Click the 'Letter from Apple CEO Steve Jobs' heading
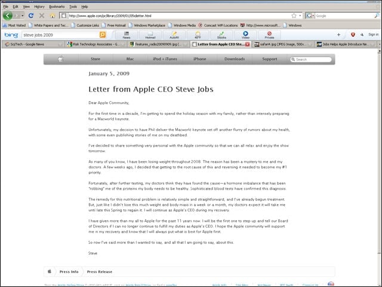Screen dimensions: 382x287 [x=151, y=89]
